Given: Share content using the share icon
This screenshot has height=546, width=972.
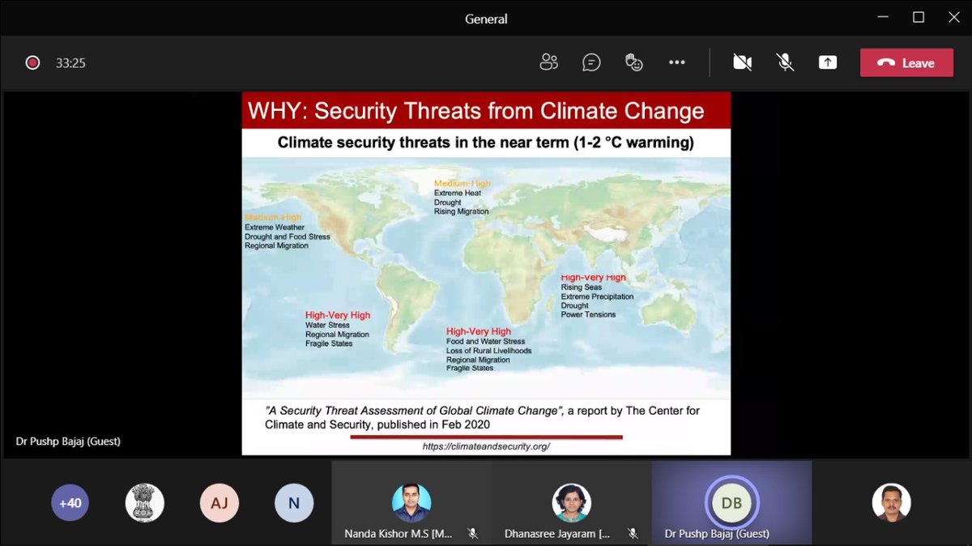Looking at the screenshot, I should click(x=827, y=62).
